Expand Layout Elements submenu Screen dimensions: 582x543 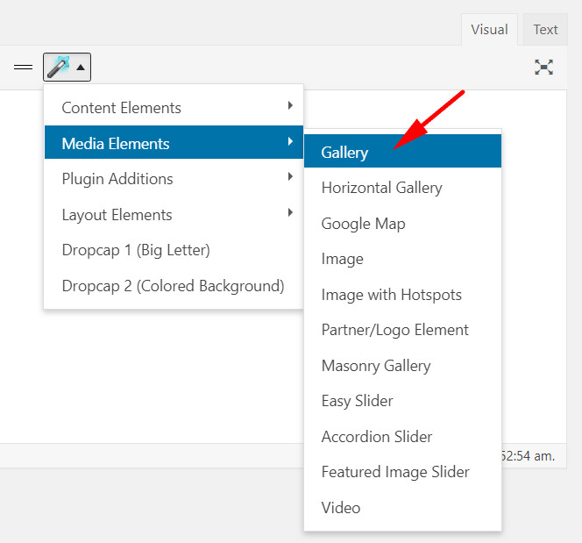click(174, 215)
